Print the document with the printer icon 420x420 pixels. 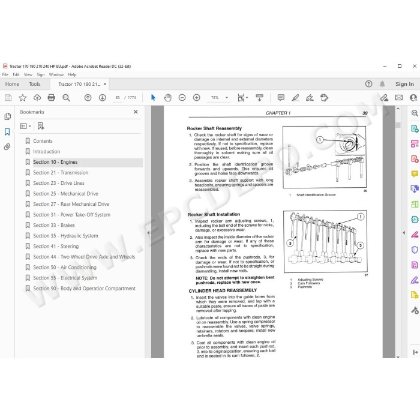point(52,98)
